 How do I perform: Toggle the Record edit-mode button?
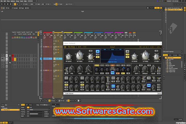pyautogui.click(x=11, y=4)
